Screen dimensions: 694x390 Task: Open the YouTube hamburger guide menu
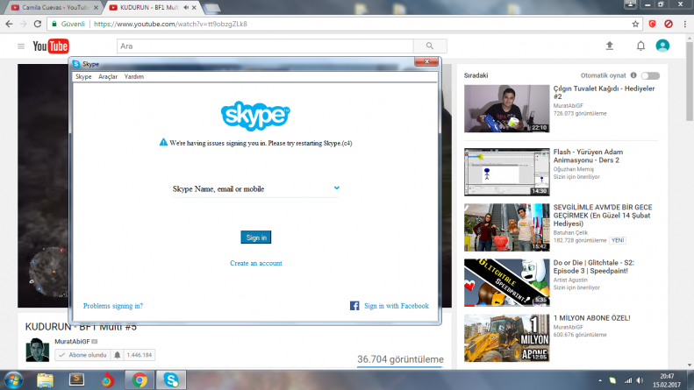(21, 46)
